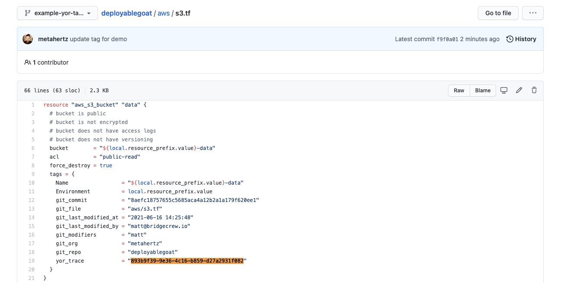Open the Blame view
The height and width of the screenshot is (283, 568).
pyautogui.click(x=483, y=91)
